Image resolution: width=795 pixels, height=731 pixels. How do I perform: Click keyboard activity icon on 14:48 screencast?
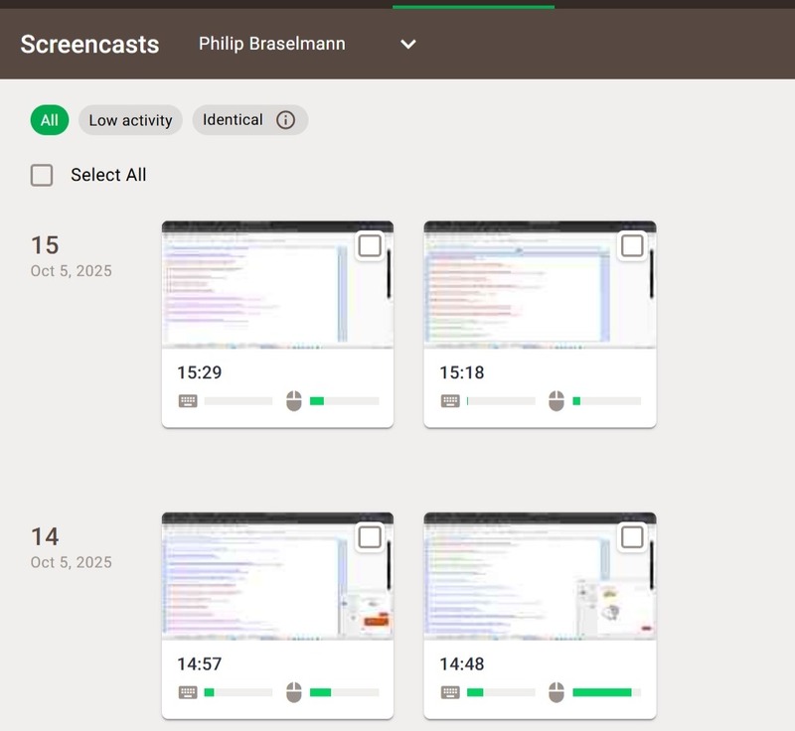pyautogui.click(x=450, y=692)
